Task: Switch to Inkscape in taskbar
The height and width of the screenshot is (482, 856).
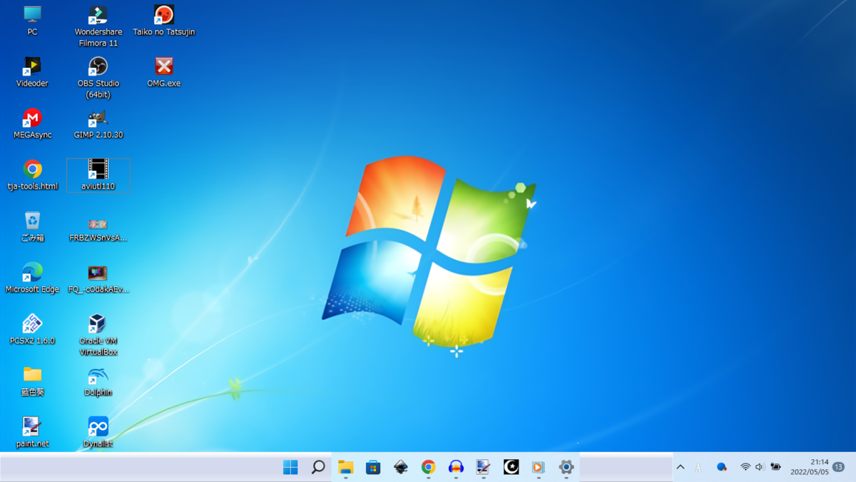Action: click(x=401, y=467)
